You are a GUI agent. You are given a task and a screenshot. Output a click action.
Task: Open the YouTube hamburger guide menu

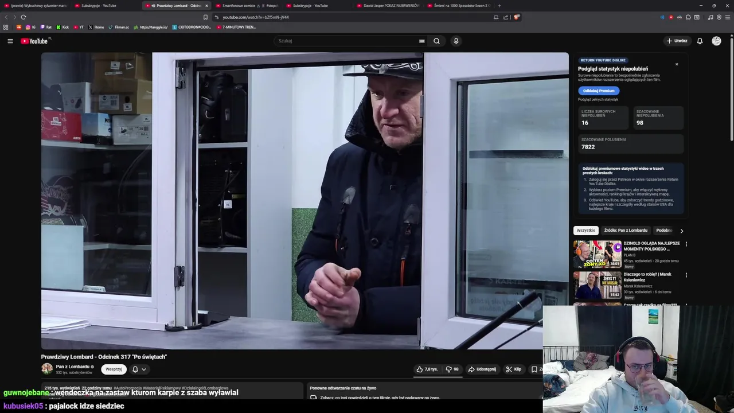pos(10,41)
